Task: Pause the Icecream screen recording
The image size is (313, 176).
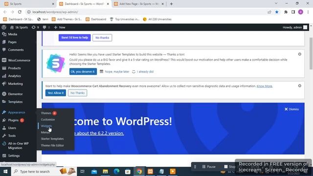Action: [209, 167]
